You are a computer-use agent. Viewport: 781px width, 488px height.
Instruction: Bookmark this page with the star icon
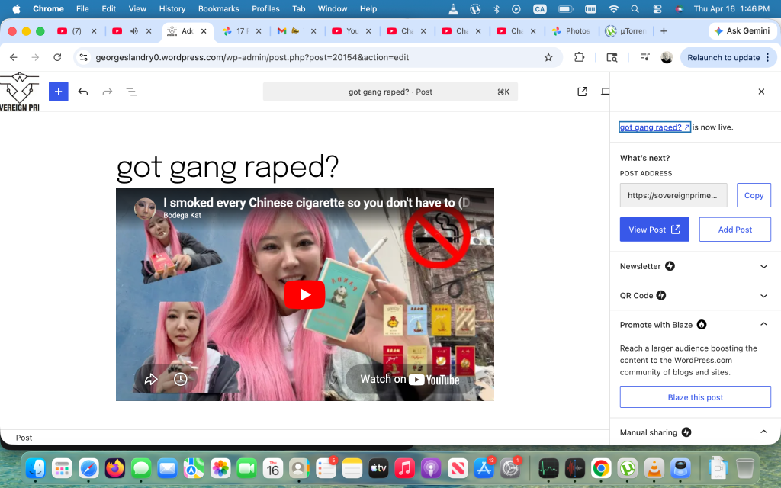548,57
